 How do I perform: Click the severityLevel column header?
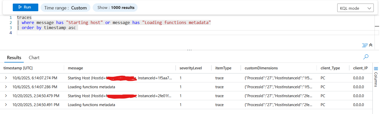191,68
